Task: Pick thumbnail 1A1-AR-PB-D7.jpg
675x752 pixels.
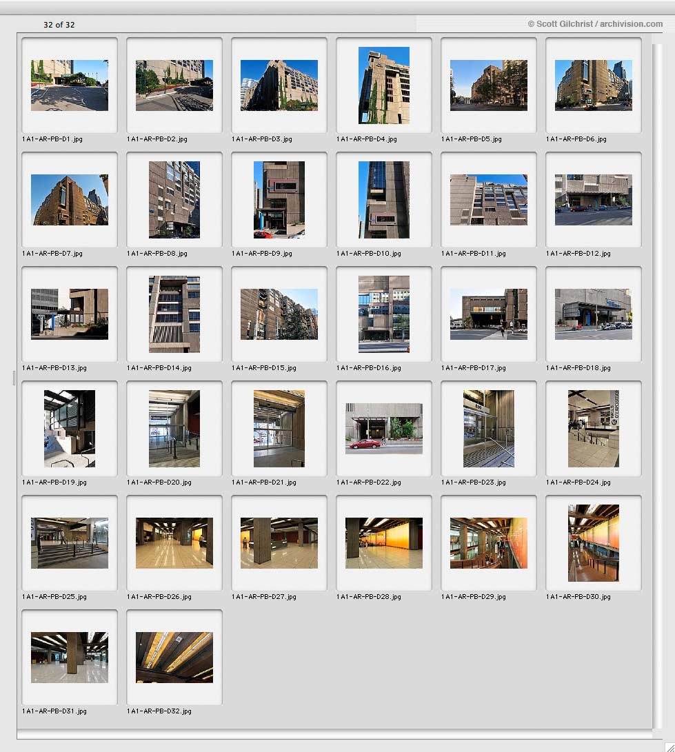Action: (70, 200)
